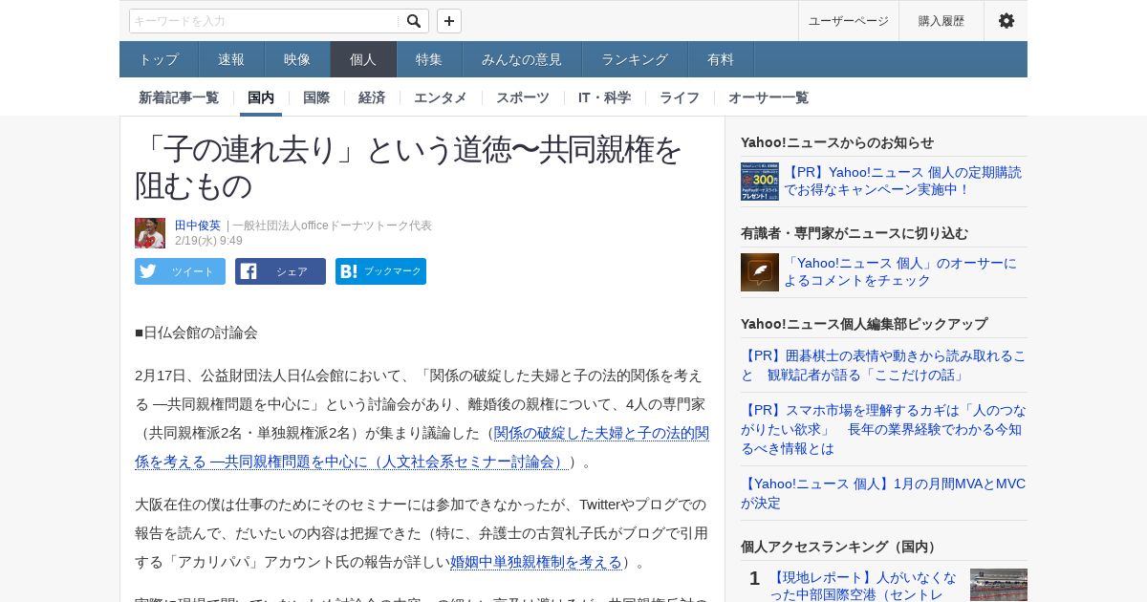Open 購入履歴 in the header
Viewport: 1147px width, 602px height.
[x=941, y=21]
